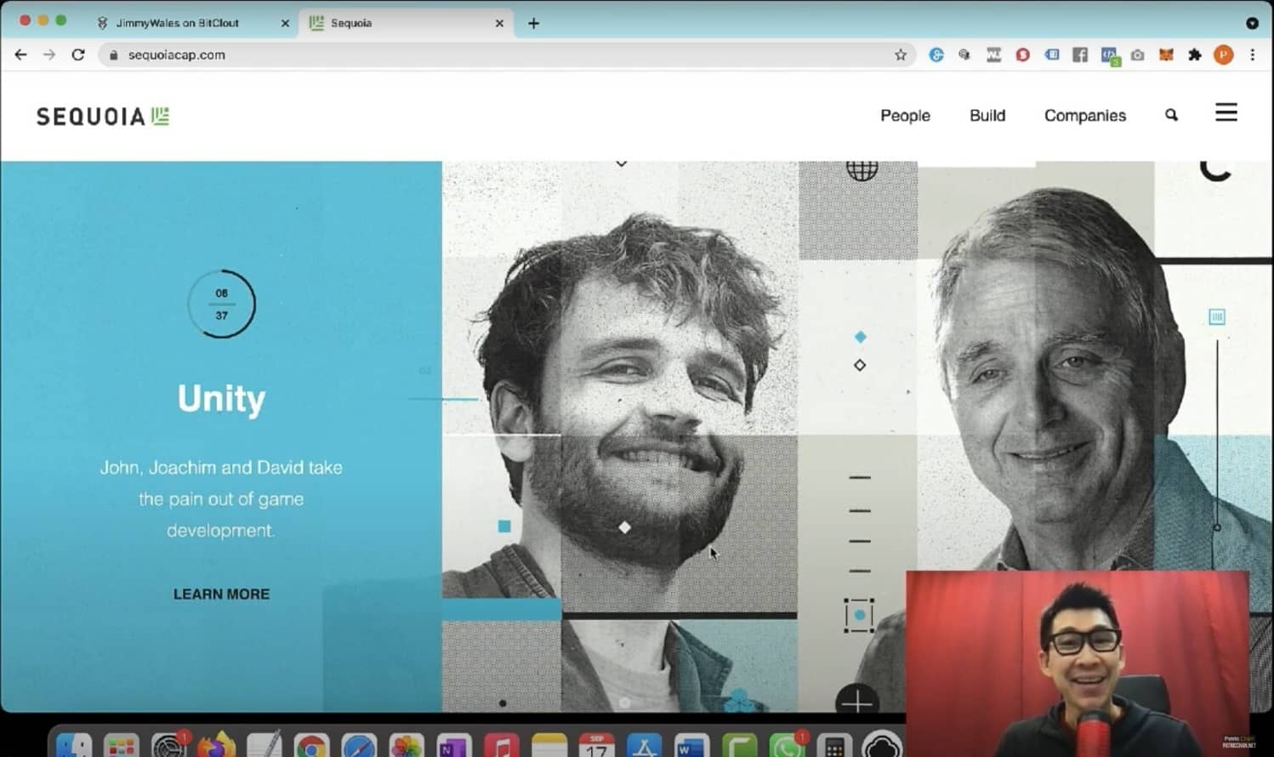Click the 08/37 slide counter circle
The height and width of the screenshot is (757, 1274).
(x=221, y=304)
